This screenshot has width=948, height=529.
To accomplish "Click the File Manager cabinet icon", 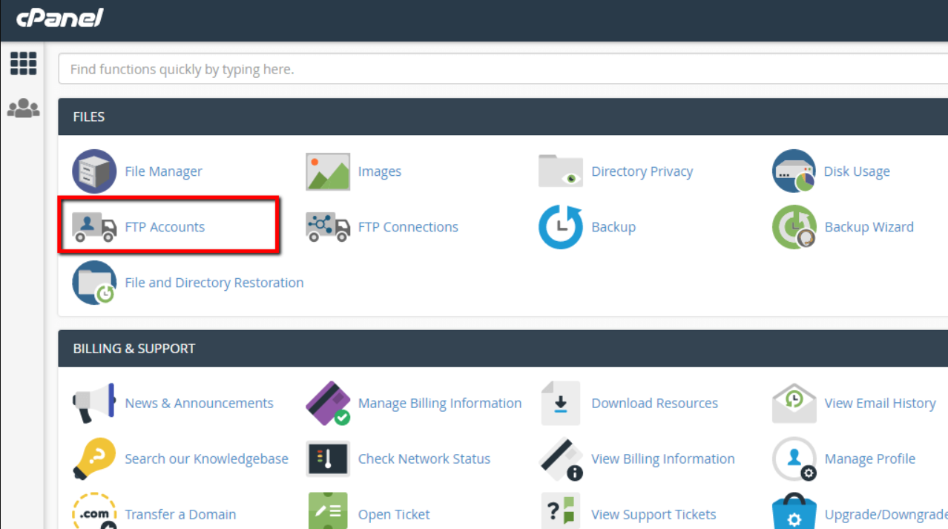I will click(x=94, y=171).
